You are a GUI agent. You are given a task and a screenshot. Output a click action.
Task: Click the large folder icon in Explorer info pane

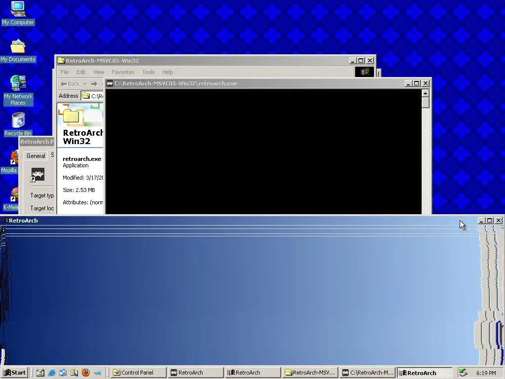tap(71, 115)
